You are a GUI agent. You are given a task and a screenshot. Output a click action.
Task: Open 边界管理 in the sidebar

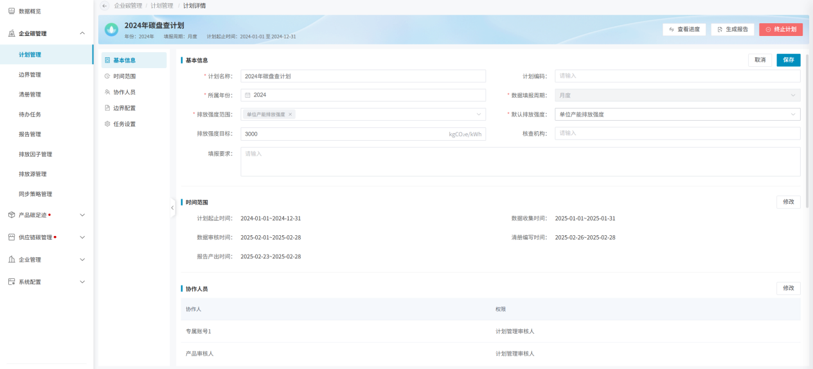(x=30, y=75)
